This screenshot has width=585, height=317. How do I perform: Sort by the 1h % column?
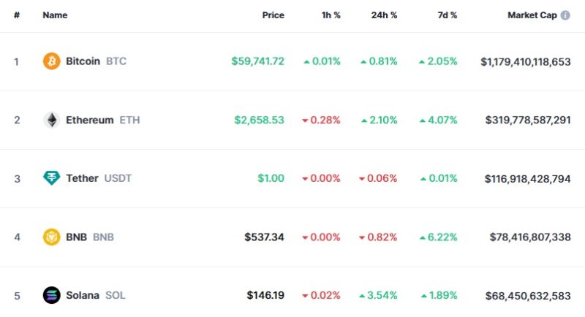pos(331,15)
